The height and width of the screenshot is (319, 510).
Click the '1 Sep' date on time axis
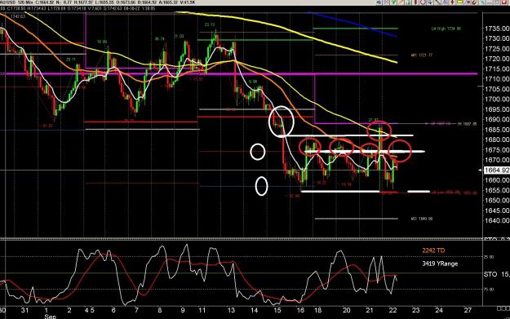(49, 312)
